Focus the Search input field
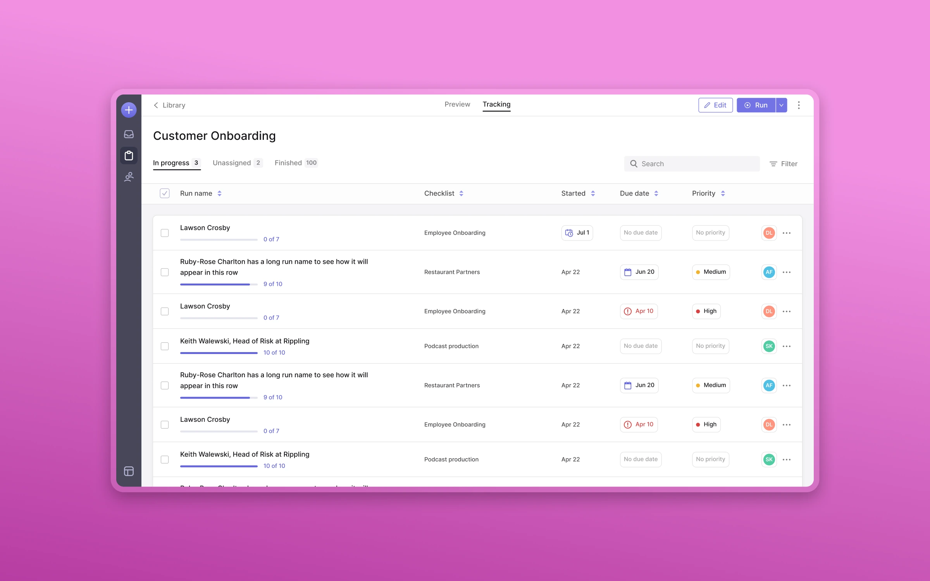The width and height of the screenshot is (930, 581). [x=692, y=164]
